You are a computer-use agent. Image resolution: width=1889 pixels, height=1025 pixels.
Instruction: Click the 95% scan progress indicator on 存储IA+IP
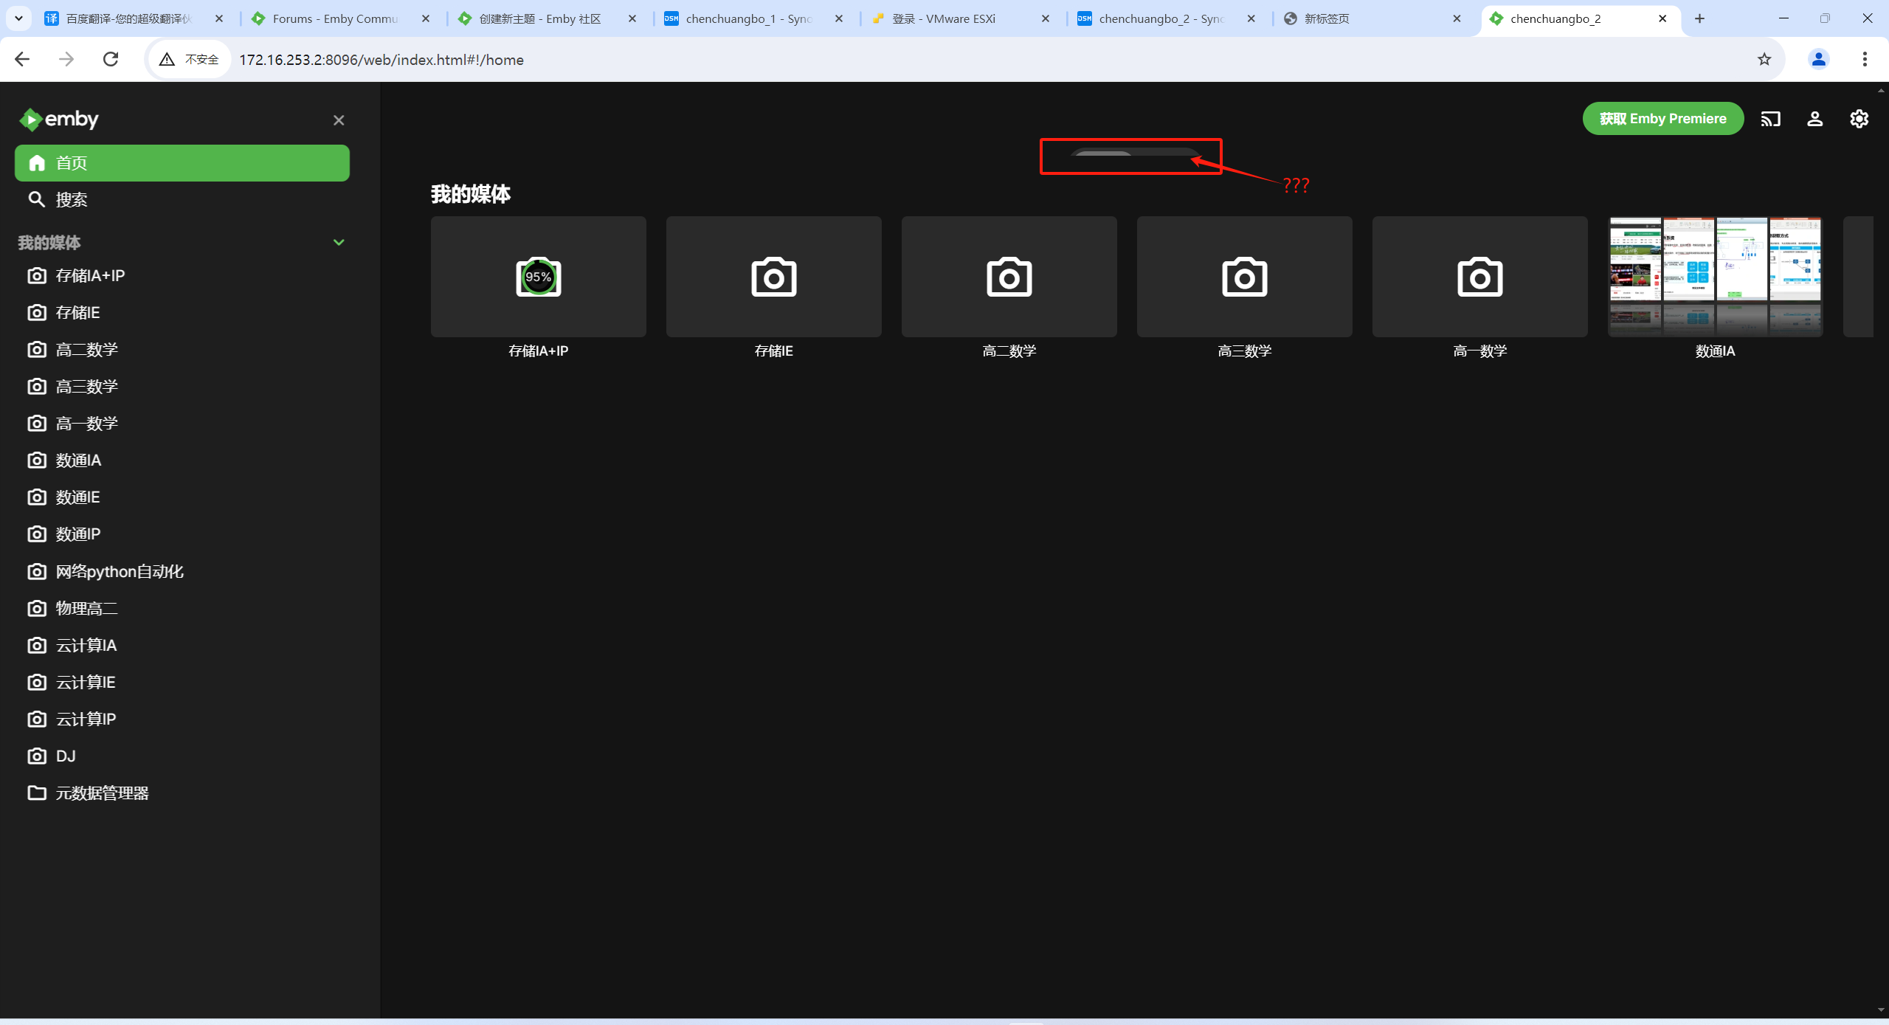(x=538, y=277)
